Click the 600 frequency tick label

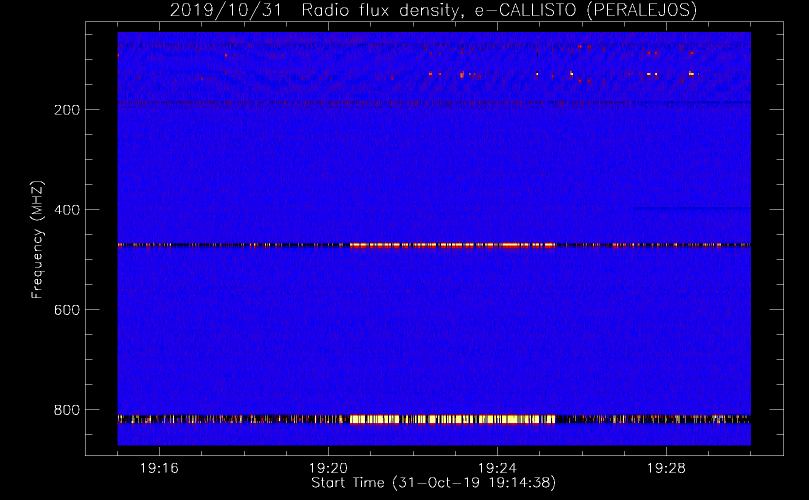[x=66, y=310]
